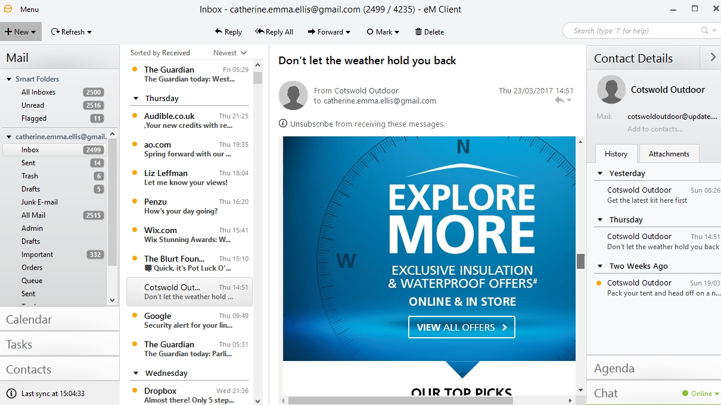The width and height of the screenshot is (721, 405).
Task: Delete the selected email
Action: click(430, 32)
